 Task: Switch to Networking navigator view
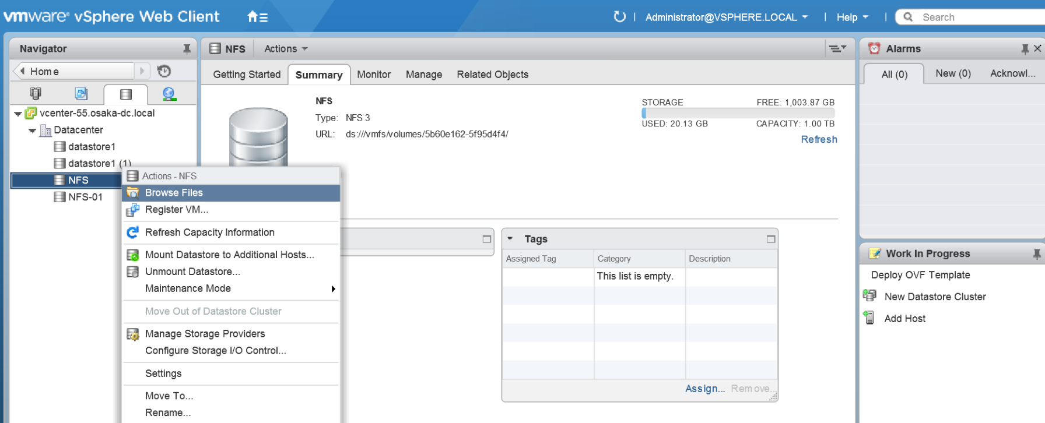[x=169, y=94]
